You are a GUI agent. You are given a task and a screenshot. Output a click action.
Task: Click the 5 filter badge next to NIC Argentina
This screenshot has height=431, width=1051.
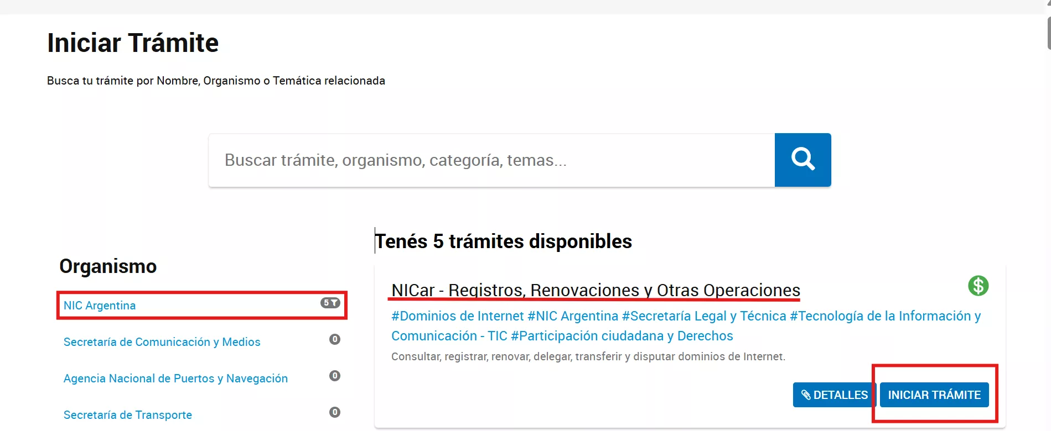coord(330,303)
